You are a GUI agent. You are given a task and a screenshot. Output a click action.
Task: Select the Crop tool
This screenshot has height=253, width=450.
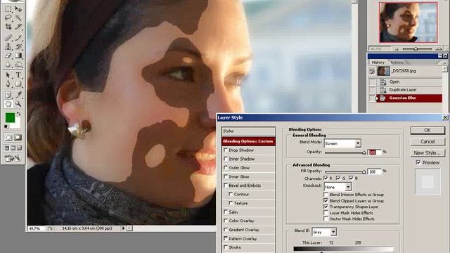(x=8, y=27)
